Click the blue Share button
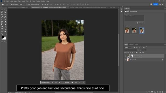Viewport: 166px width, 93px height. coord(156,4)
